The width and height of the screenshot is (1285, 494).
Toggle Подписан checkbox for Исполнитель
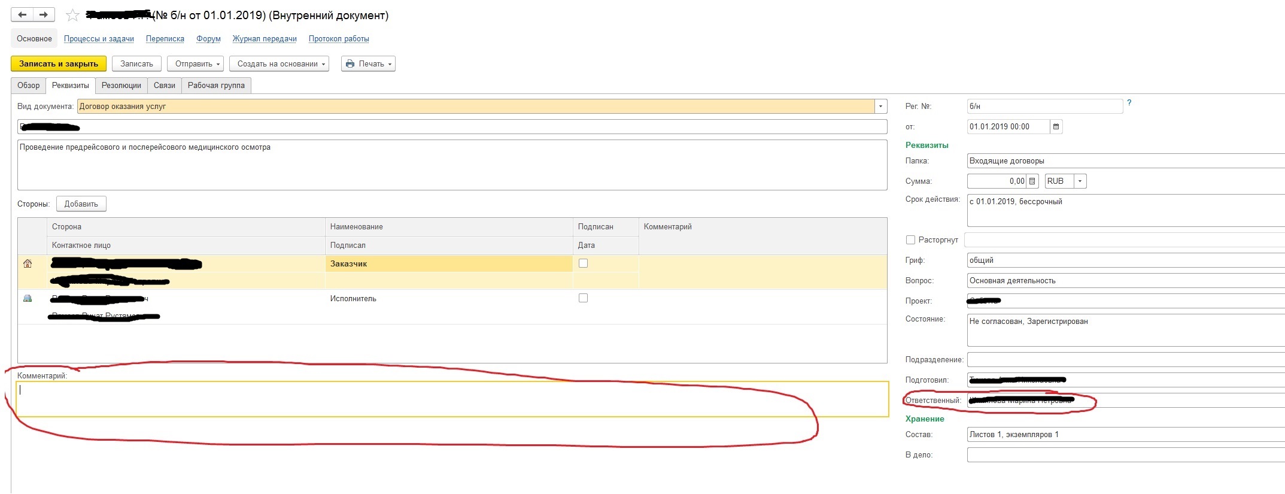pos(583,298)
